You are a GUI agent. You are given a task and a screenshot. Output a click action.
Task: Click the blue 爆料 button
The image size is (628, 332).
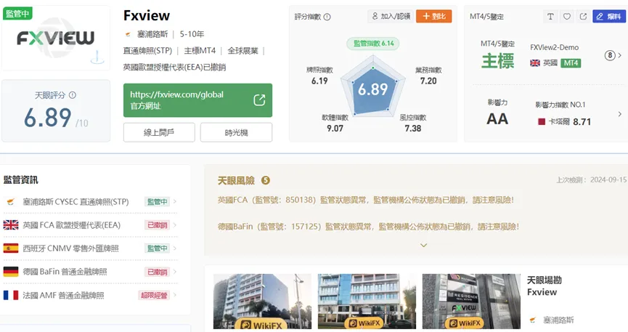[x=609, y=17]
